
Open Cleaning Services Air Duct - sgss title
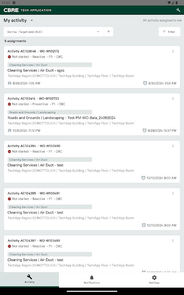click(x=36, y=70)
